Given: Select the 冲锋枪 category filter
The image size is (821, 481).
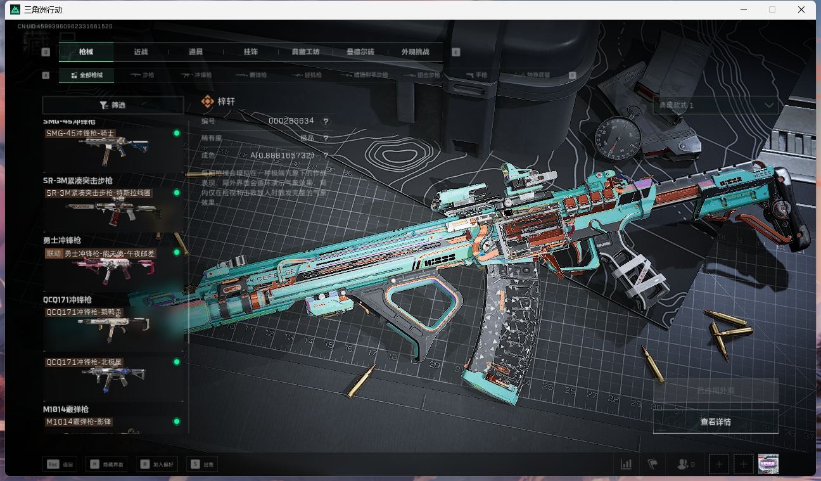Looking at the screenshot, I should tap(197, 75).
